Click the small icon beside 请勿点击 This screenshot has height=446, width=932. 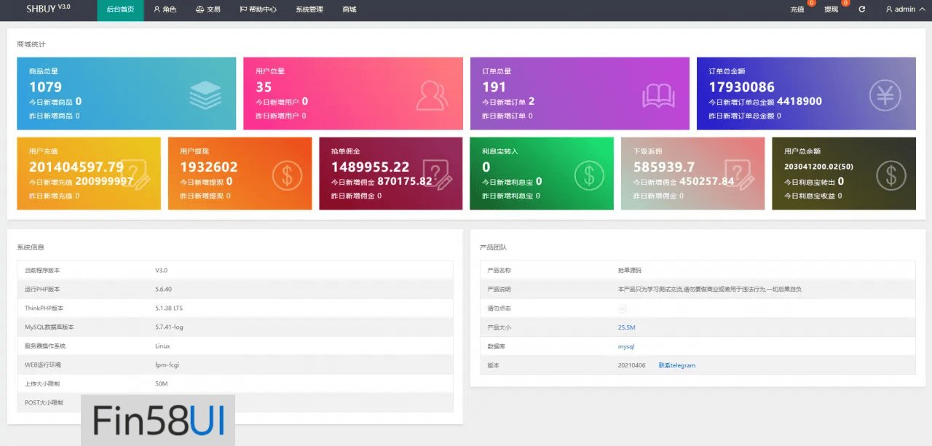622,308
